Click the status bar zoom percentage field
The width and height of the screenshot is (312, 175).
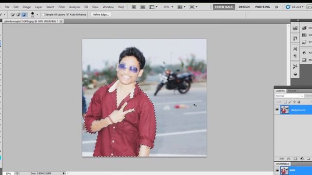[8, 174]
